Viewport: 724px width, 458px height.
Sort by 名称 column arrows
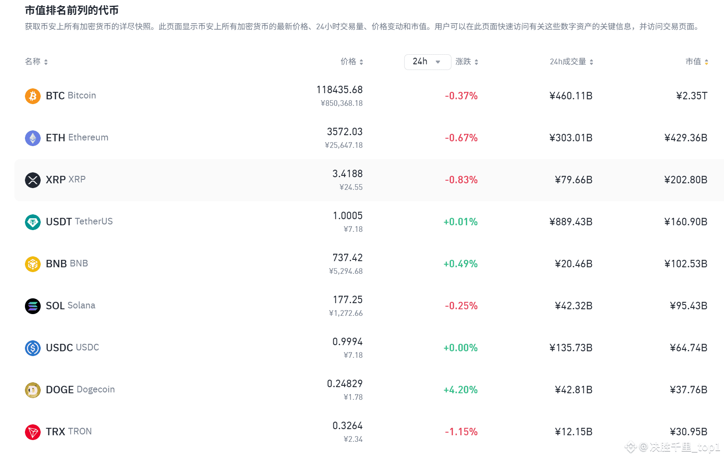(x=46, y=62)
